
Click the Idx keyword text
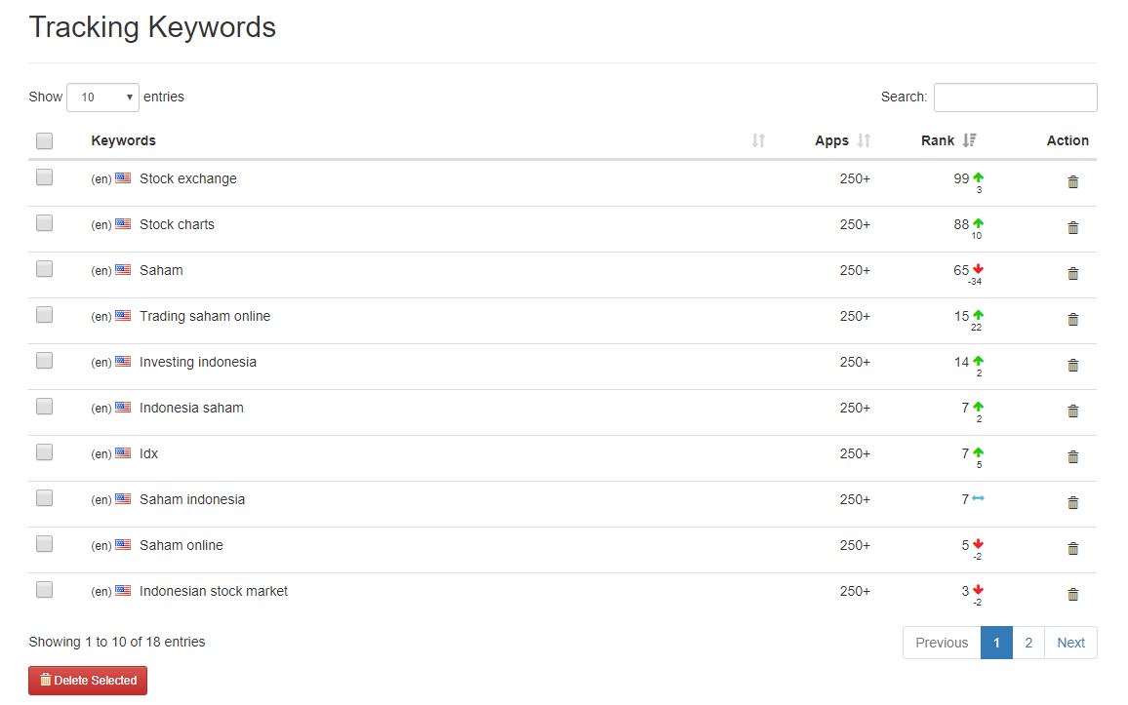149,454
